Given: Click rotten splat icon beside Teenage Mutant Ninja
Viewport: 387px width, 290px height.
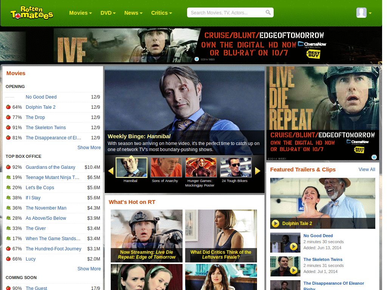Looking at the screenshot, I should (8, 177).
